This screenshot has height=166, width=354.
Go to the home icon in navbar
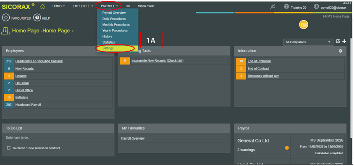point(42,7)
